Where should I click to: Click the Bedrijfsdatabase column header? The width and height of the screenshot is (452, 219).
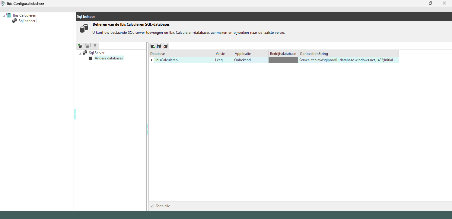pyautogui.click(x=283, y=54)
